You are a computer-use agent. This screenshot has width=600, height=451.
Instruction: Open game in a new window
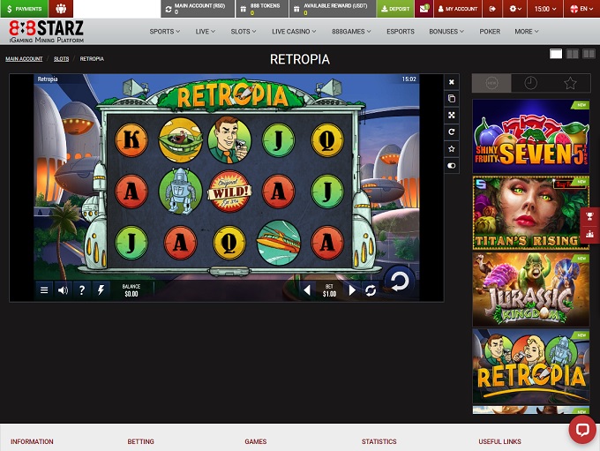[x=452, y=98]
